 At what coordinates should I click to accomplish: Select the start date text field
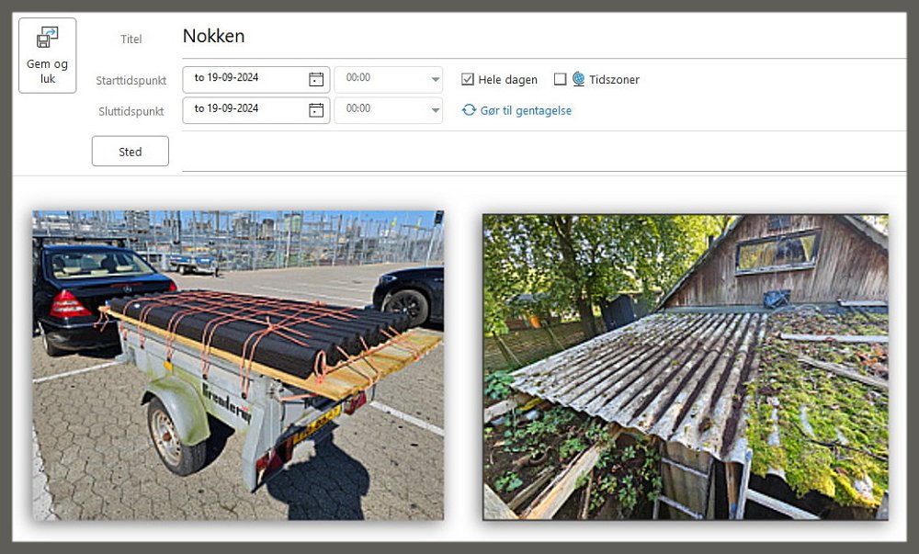244,79
